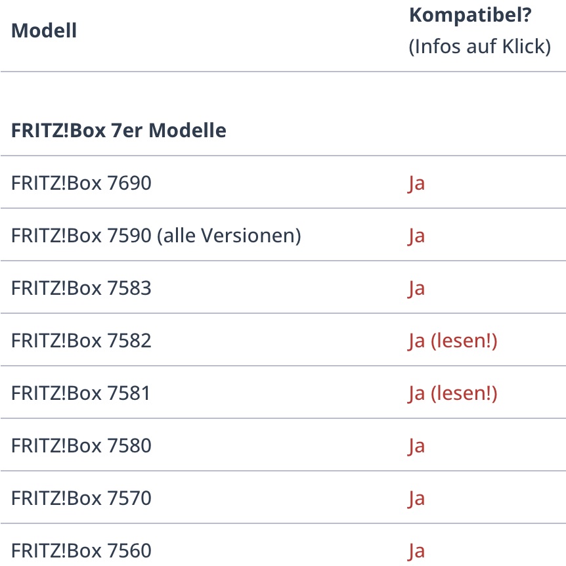Open 'Ja (lesen!)' info for FRITZ!Box 7581
Screen dimensions: 566x566
pyautogui.click(x=452, y=393)
